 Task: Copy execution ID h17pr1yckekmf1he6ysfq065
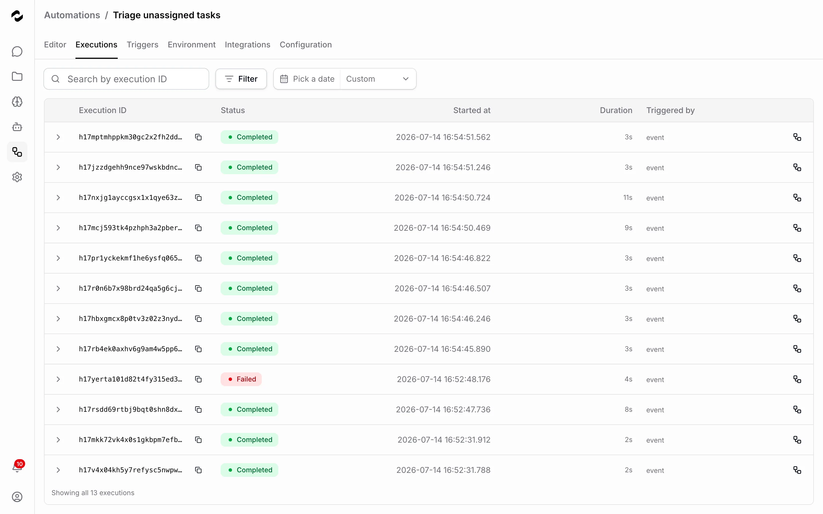pos(198,258)
